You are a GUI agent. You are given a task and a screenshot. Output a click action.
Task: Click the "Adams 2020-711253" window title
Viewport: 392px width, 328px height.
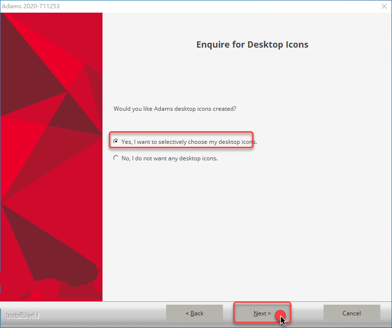tap(31, 6)
